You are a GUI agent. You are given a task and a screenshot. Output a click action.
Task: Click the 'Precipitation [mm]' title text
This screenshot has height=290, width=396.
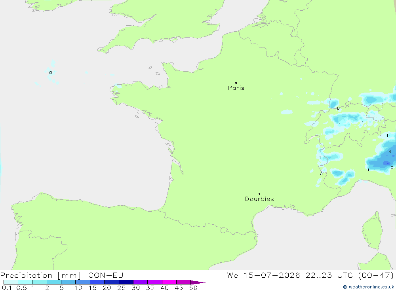click(x=40, y=275)
